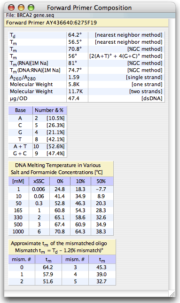180x303 pixels.
Task: Select the Approximate tm of the mismatched oligo title
Action: [x=59, y=244]
